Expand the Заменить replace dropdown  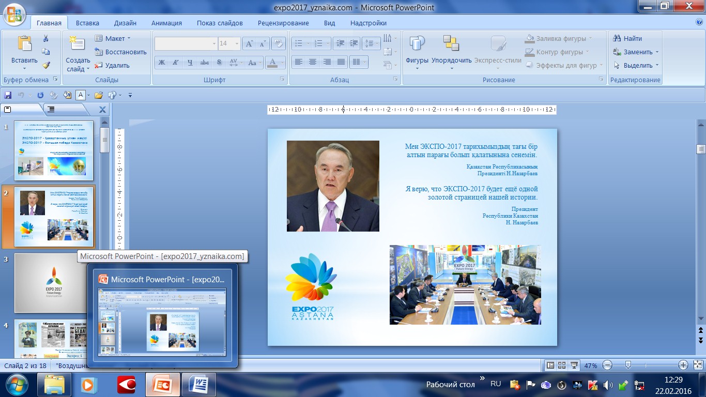pyautogui.click(x=657, y=52)
